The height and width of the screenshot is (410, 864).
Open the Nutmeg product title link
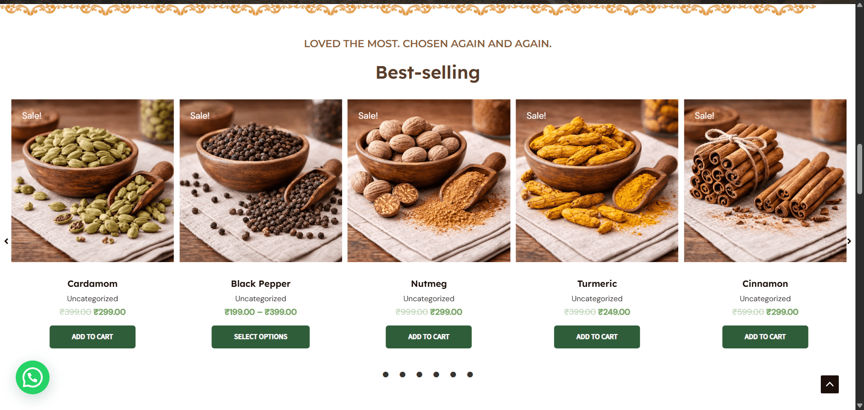coord(429,284)
